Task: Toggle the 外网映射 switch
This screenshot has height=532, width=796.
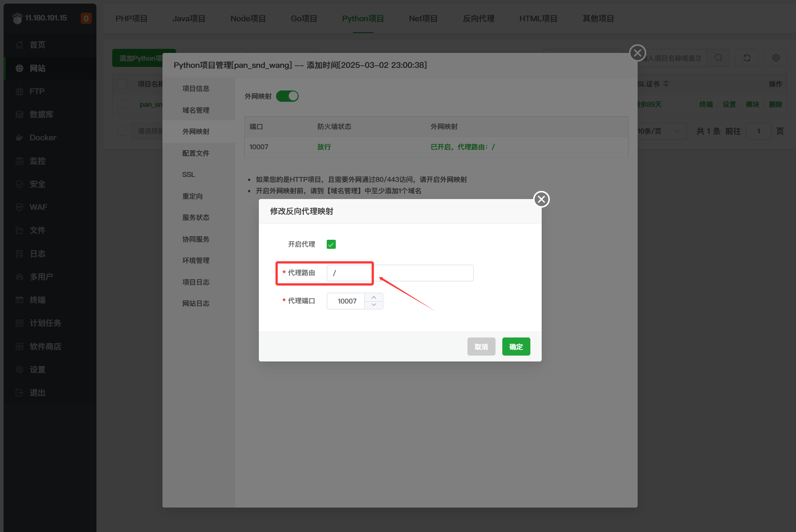Action: point(287,96)
